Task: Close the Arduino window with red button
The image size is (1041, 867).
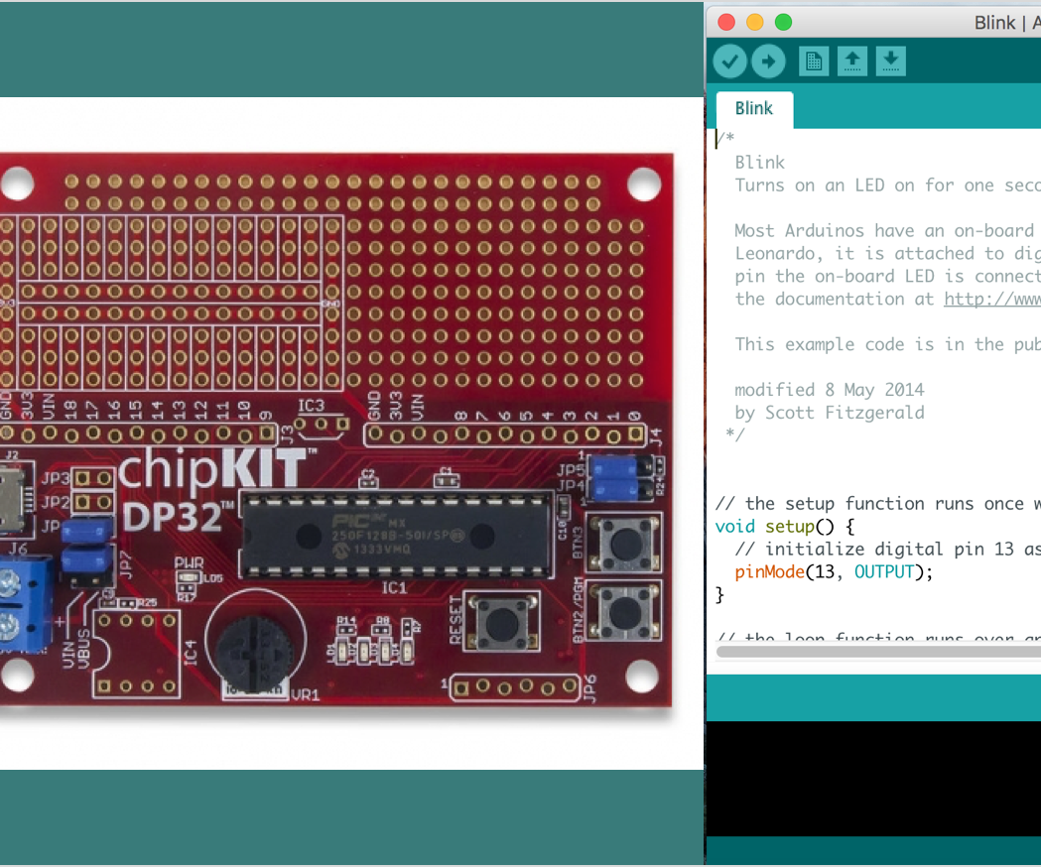Action: tap(726, 23)
